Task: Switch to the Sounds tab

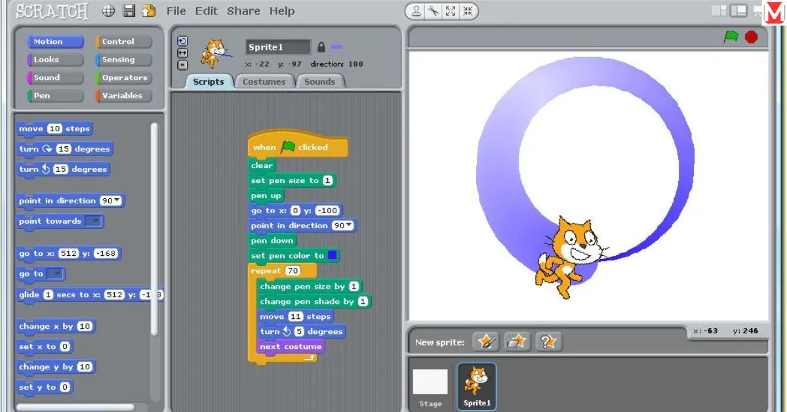Action: coord(320,82)
